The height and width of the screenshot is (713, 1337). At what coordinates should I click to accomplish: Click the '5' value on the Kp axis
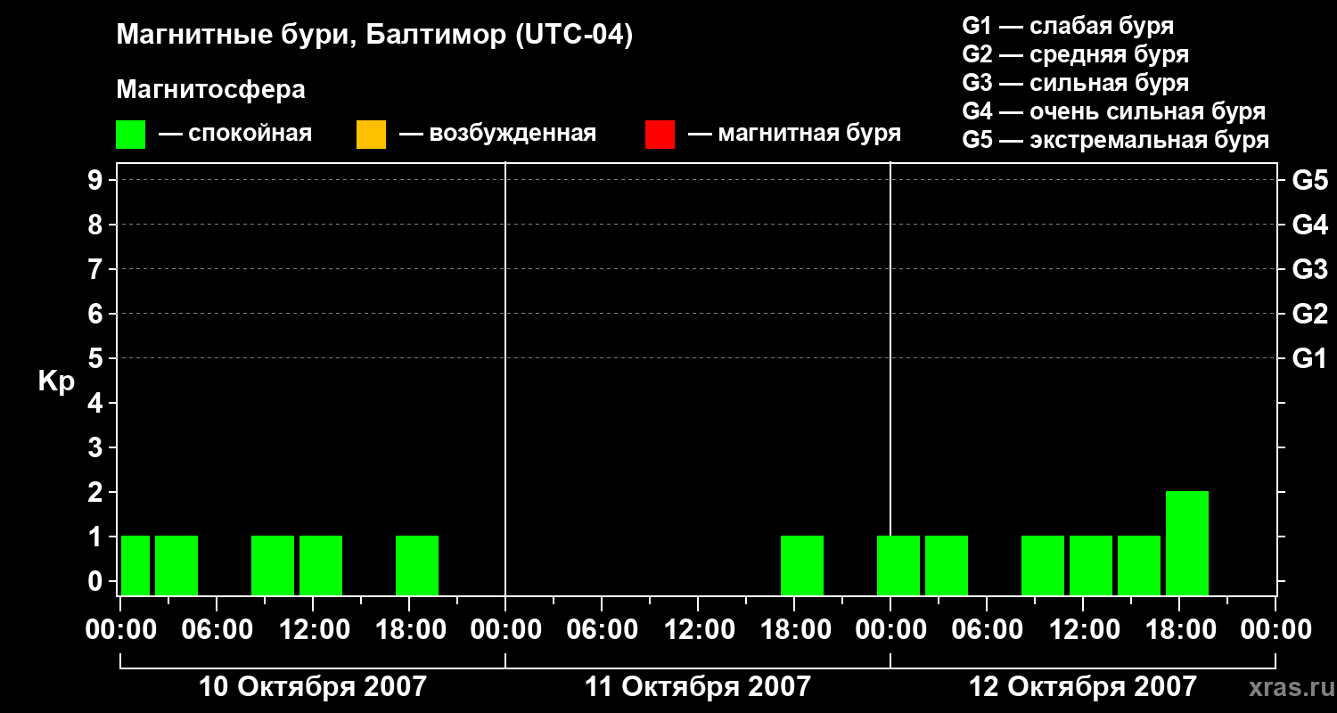pos(97,358)
